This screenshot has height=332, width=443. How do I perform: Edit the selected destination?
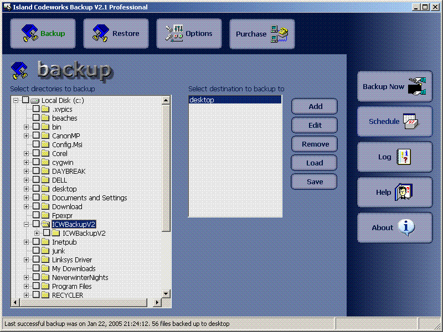tap(315, 125)
